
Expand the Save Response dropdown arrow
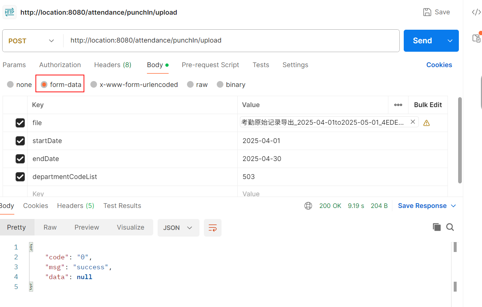coord(453,206)
